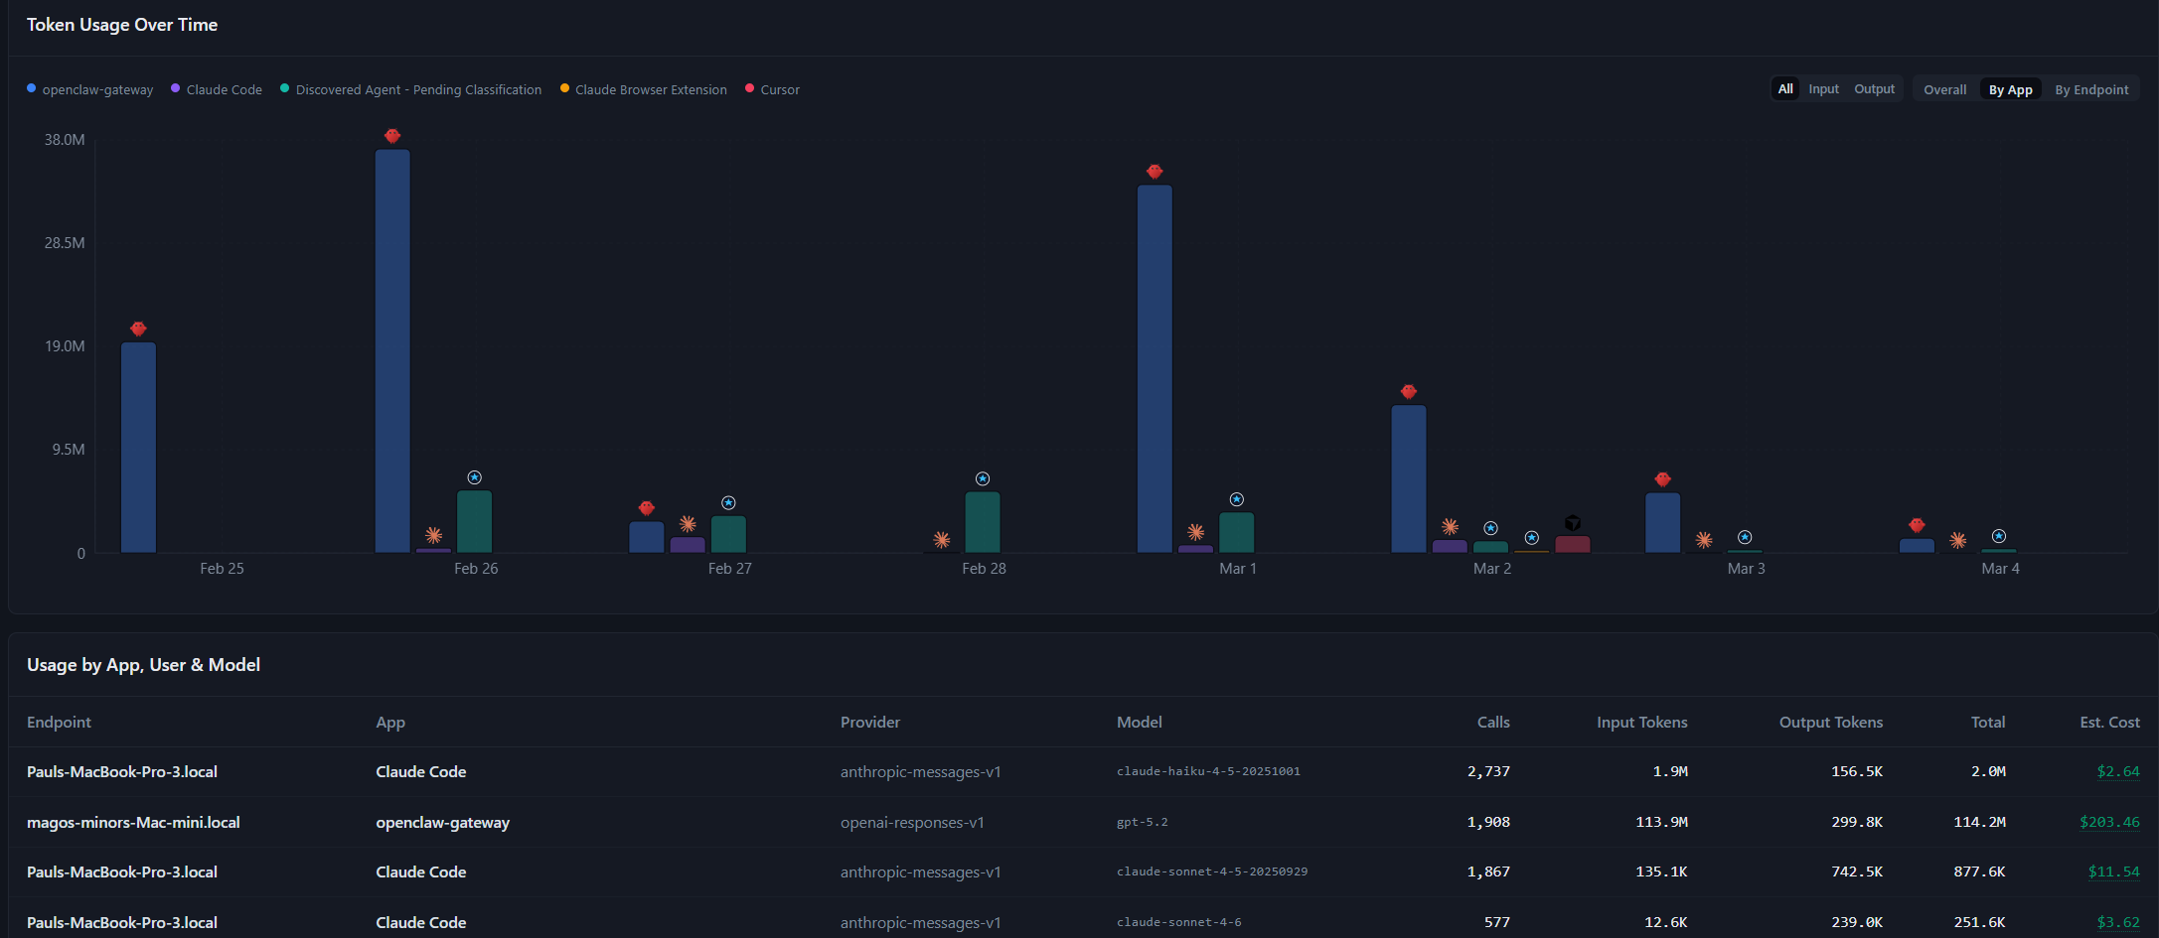Click the orange starburst icon above the Mar 3 bars
This screenshot has height=938, width=2159.
pos(1704,539)
